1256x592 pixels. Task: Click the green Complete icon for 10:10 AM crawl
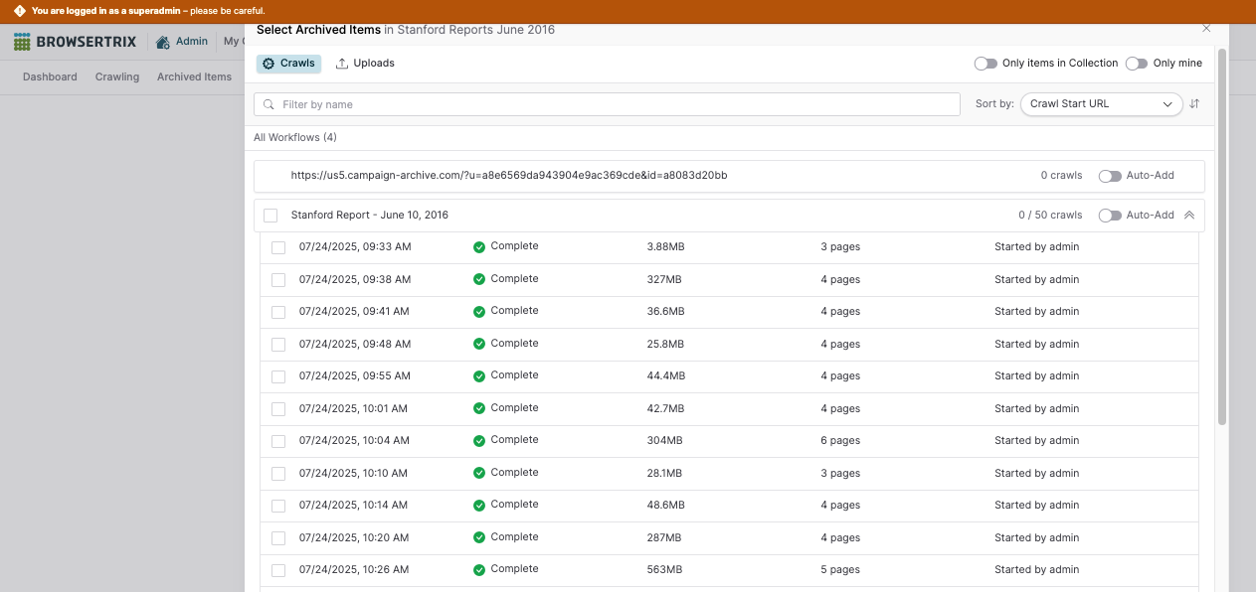[x=479, y=473]
